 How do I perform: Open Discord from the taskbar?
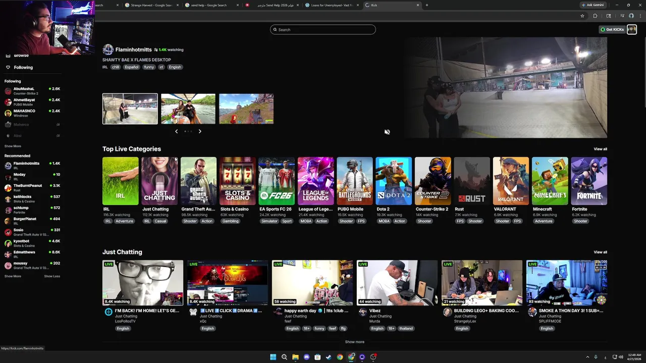306,357
